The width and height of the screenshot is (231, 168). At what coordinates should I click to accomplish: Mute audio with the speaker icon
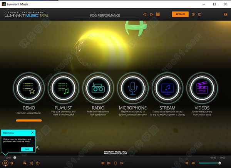193,163
